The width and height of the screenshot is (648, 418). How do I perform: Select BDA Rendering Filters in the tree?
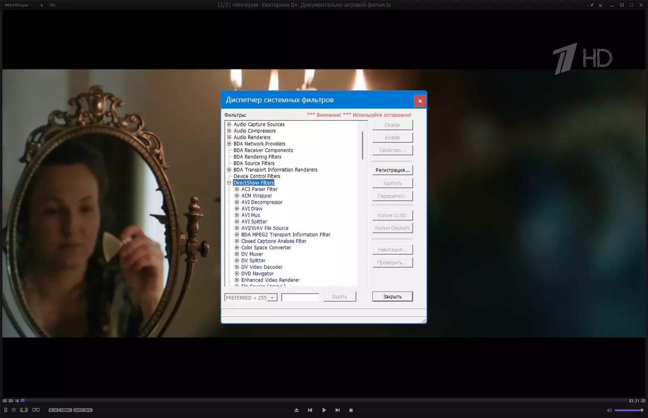[258, 157]
